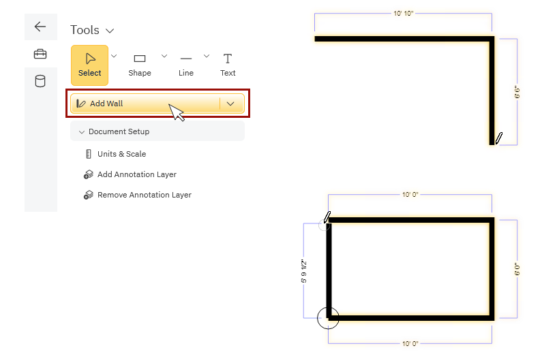Screen dimensions: 542x361
Task: Choose the Shape rectangle tool
Action: [140, 65]
